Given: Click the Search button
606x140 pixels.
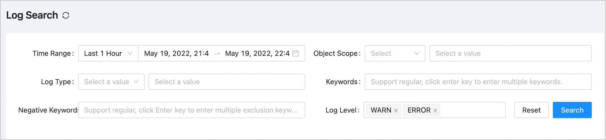Looking at the screenshot, I should (572, 110).
